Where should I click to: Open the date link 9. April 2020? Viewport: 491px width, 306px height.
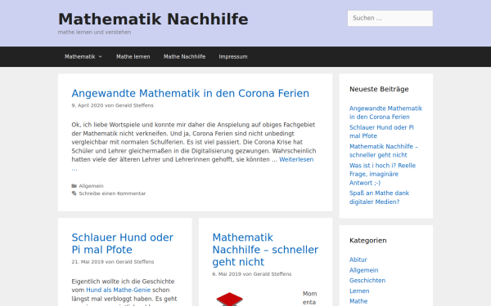click(x=88, y=105)
